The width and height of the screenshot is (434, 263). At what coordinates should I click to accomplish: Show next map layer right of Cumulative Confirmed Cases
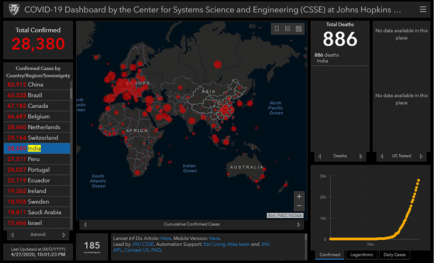click(x=299, y=225)
